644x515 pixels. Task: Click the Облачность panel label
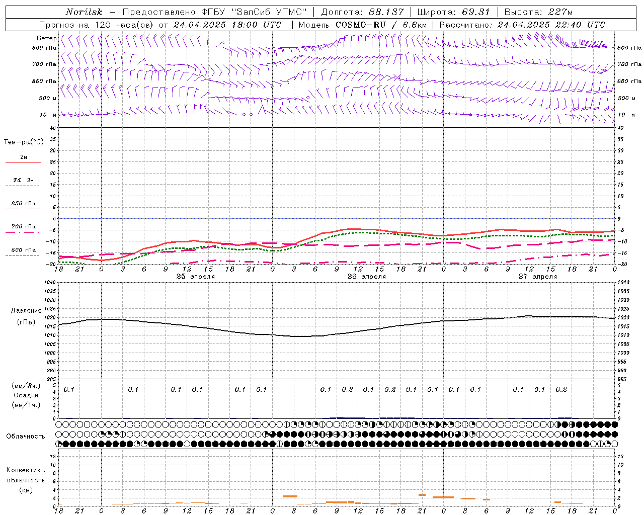26,437
